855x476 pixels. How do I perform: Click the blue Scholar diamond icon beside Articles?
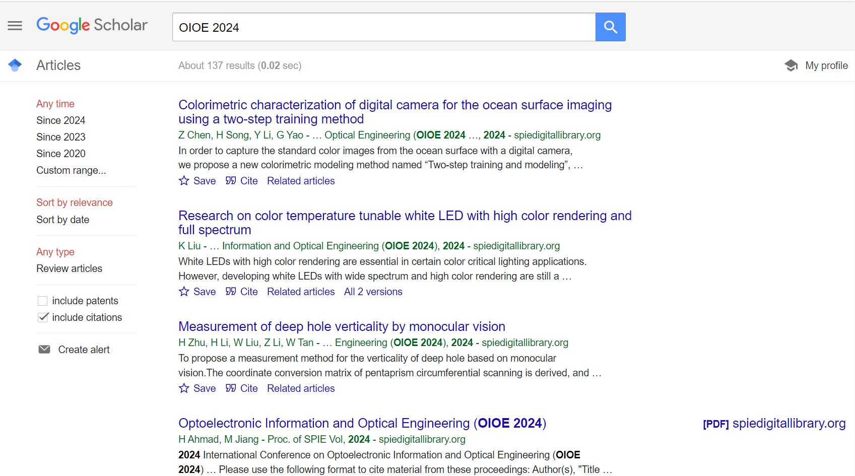pos(15,65)
